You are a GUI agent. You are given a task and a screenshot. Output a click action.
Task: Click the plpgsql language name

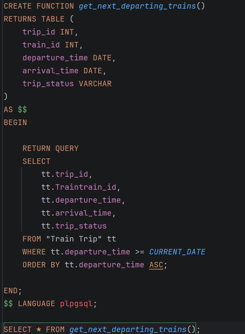point(76,304)
